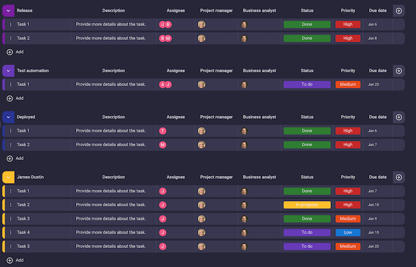This screenshot has height=267, width=416.
Task: Collapse the Release group
Action: click(8, 11)
